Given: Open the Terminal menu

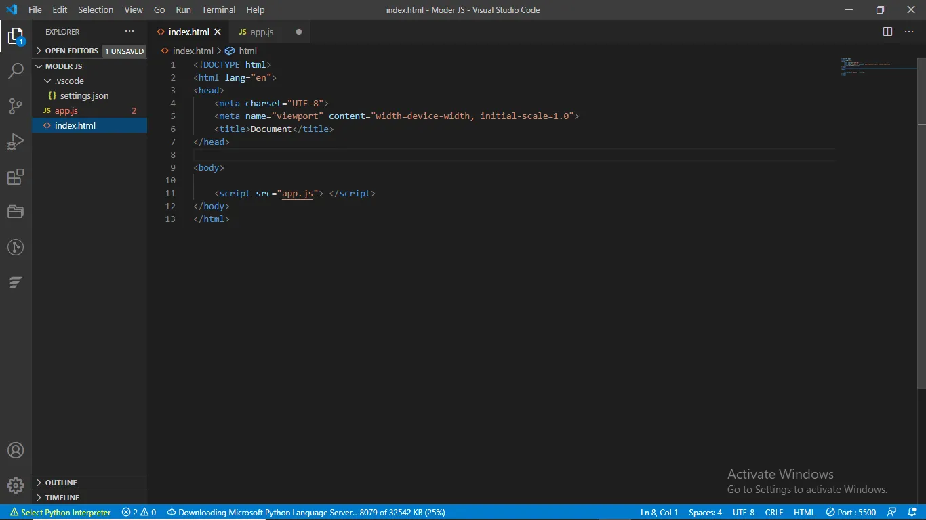Looking at the screenshot, I should coord(218,10).
